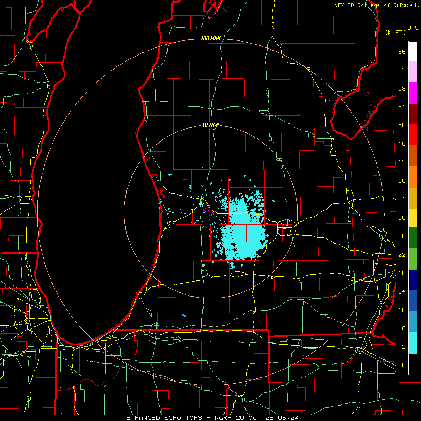
Task: Click the legend value "62"
Action: coord(402,70)
